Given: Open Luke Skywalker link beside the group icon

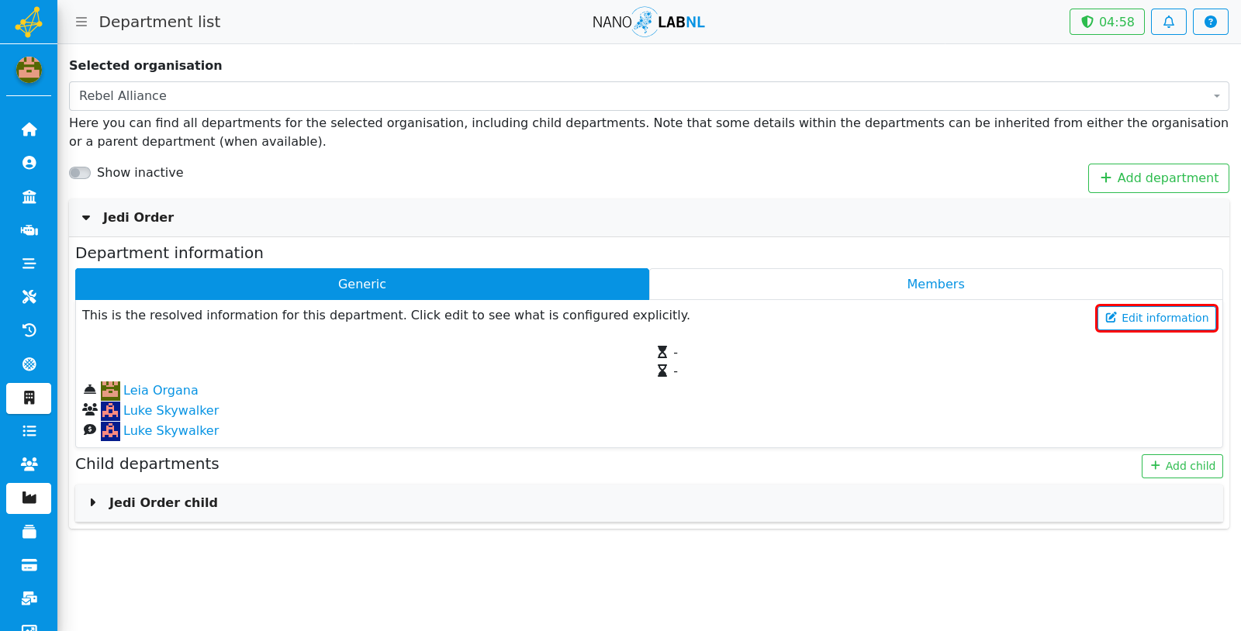Looking at the screenshot, I should pyautogui.click(x=171, y=411).
